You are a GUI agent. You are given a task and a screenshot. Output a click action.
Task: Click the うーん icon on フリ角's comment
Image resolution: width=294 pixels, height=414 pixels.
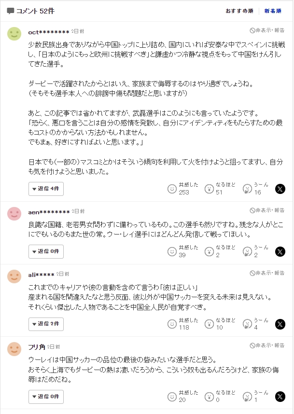[247, 396]
